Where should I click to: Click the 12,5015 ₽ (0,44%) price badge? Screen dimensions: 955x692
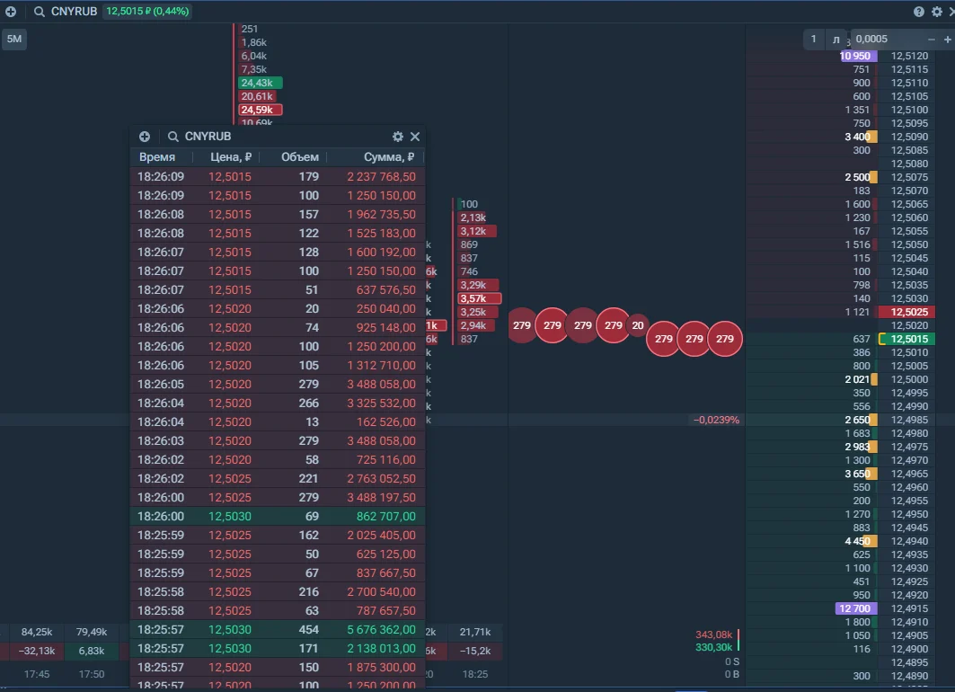coord(147,12)
